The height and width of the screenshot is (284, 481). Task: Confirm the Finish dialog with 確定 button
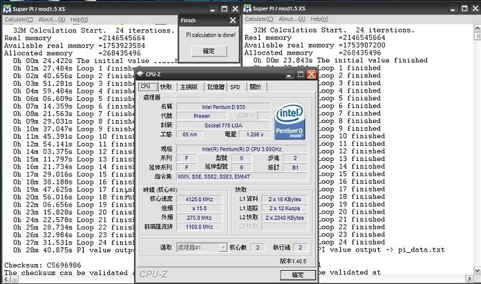coord(209,51)
